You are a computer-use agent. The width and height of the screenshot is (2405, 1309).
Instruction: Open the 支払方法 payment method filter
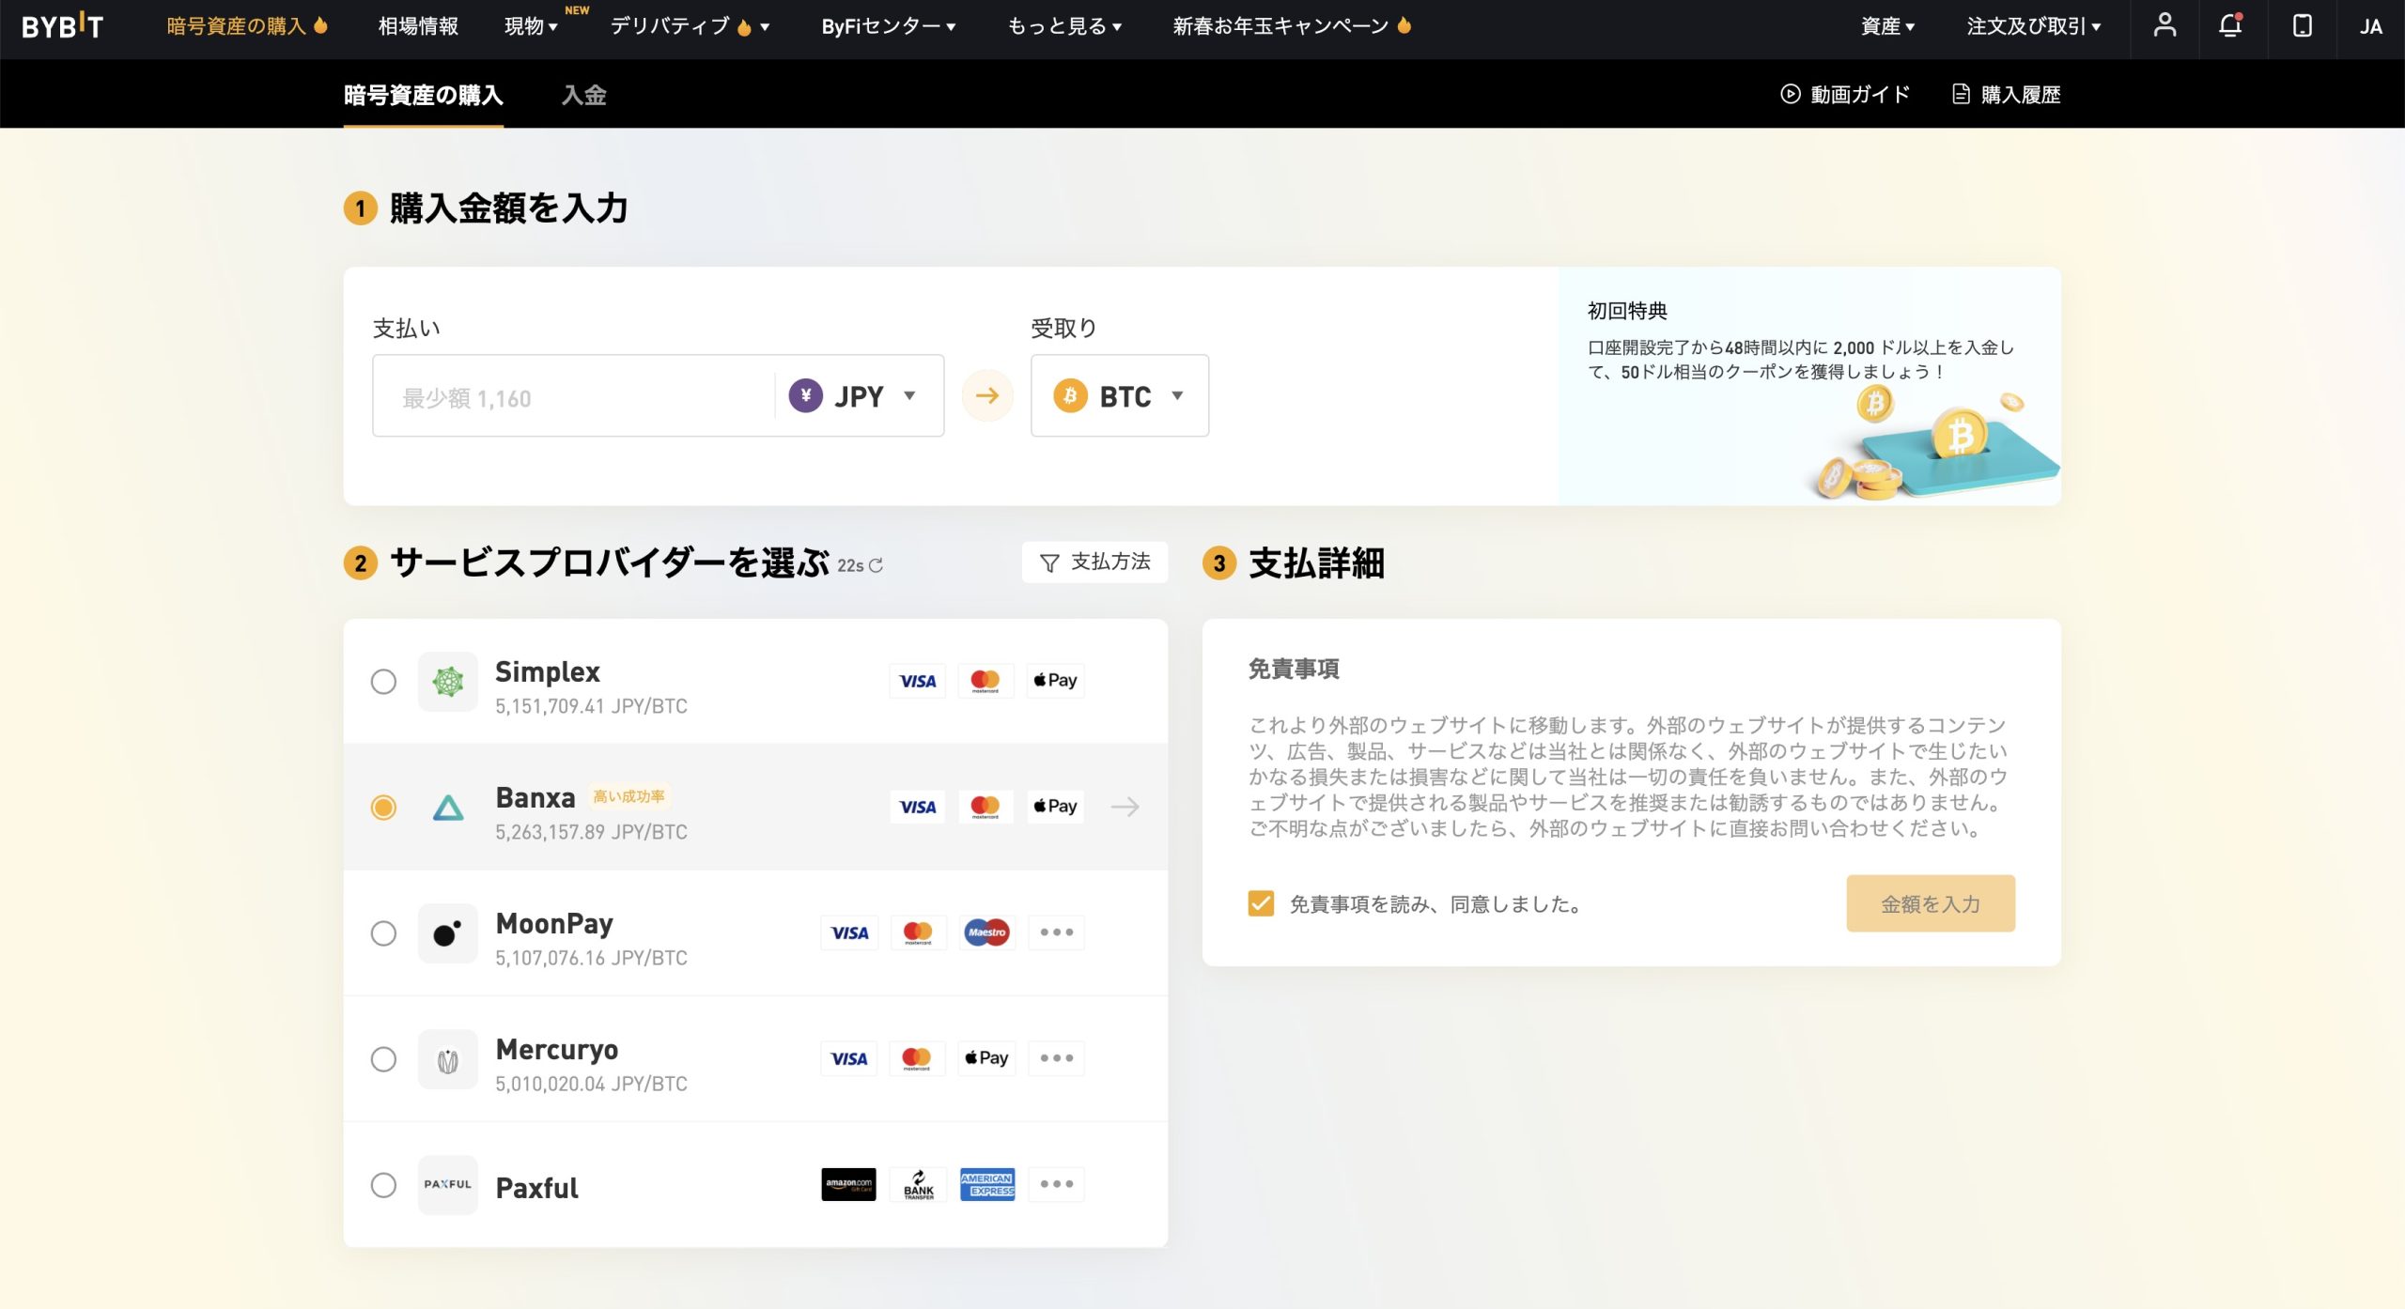[x=1094, y=562]
